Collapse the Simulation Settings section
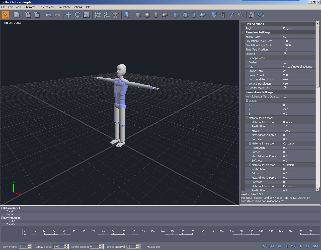The height and width of the screenshot is (250, 321). coord(243,92)
